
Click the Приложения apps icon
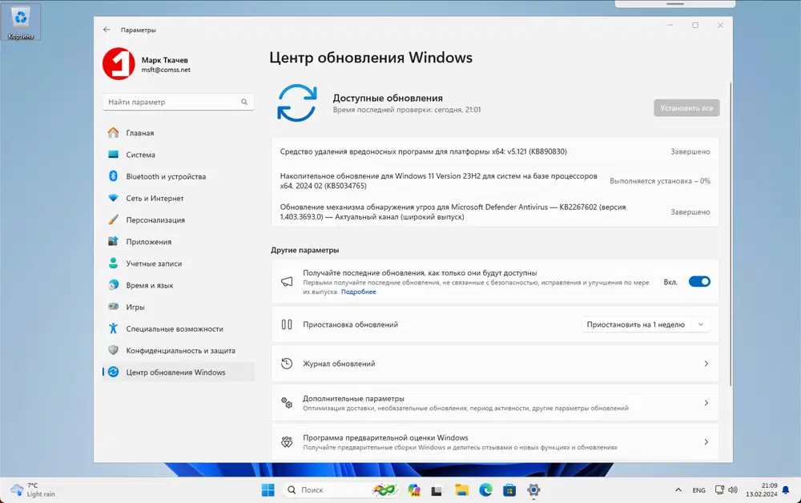click(113, 242)
